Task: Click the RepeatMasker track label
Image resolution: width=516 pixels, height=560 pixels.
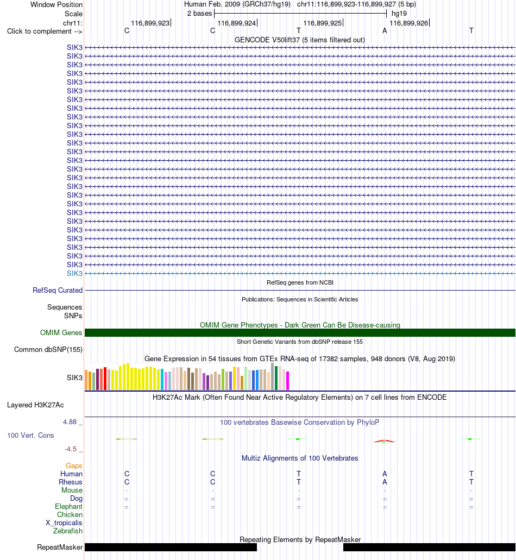Action: coord(60,548)
